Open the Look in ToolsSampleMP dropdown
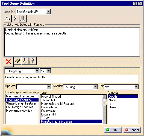This screenshot has height=136, width=144. tap(48, 11)
